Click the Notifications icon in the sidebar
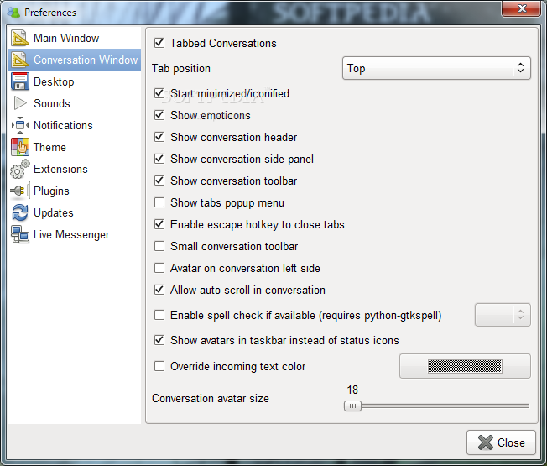 [20, 125]
